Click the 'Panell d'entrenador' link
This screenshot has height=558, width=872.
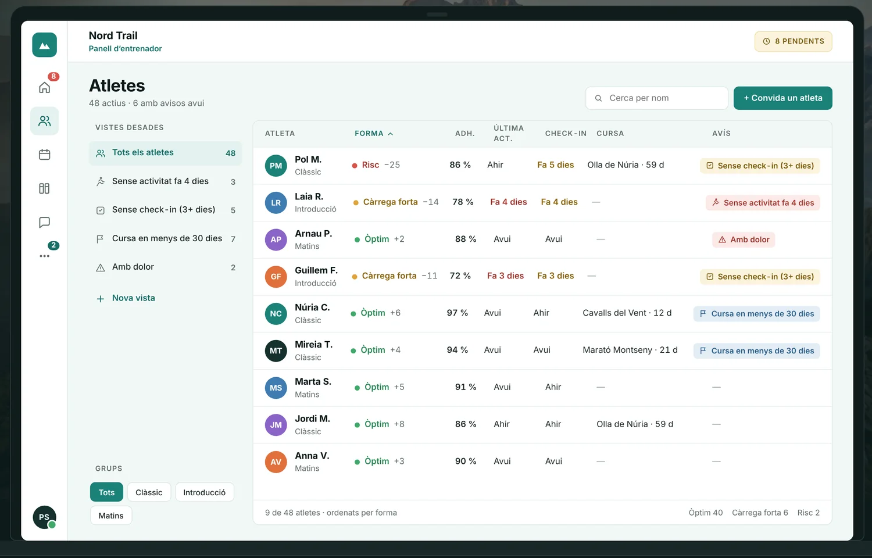click(x=125, y=49)
